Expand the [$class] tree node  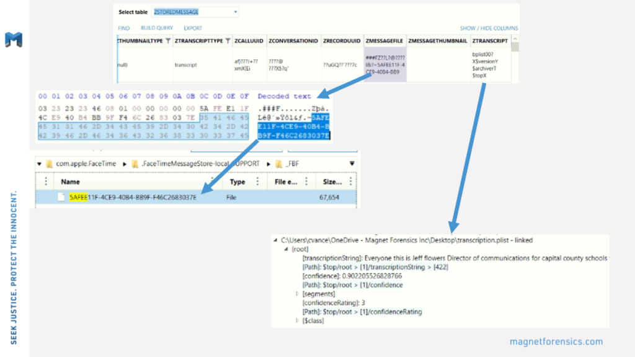[x=297, y=320]
